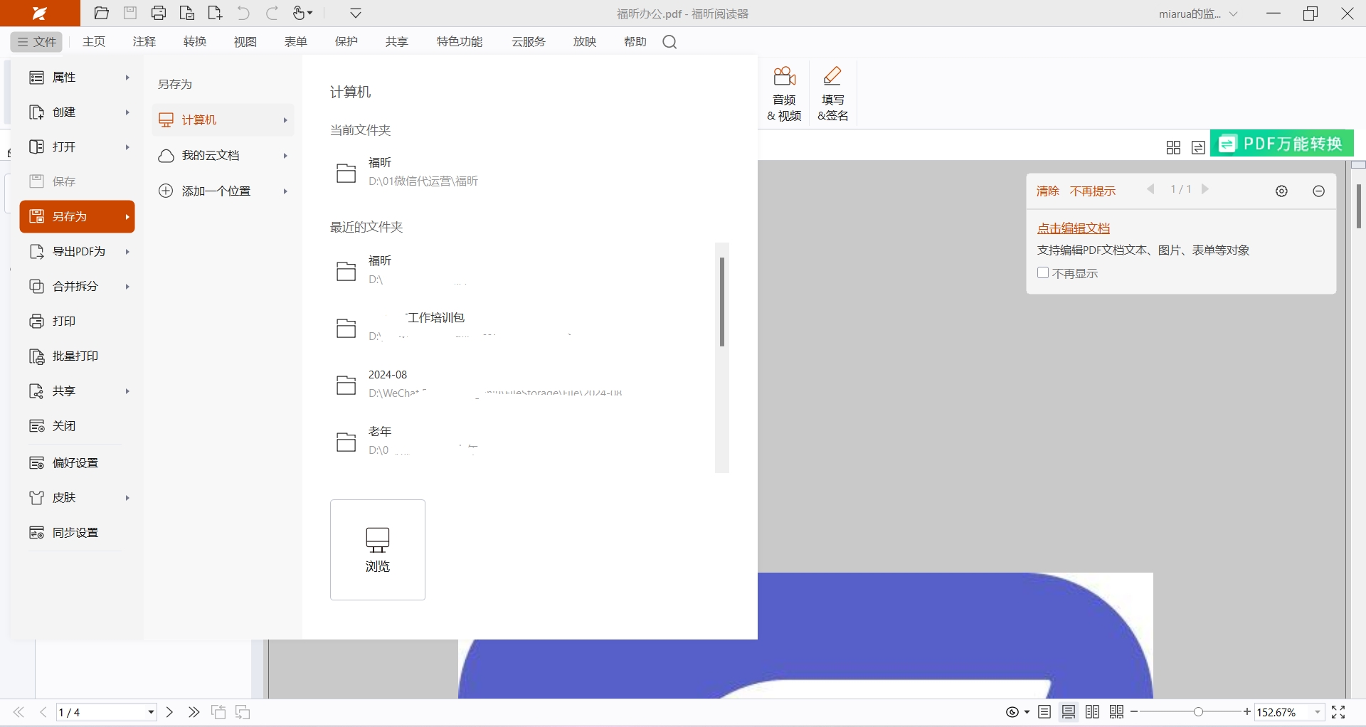Screen dimensions: 1366x727
Task: Click the search magnifier icon in menu bar
Action: tap(669, 42)
